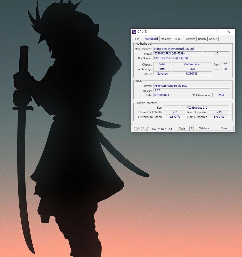Open the Memory tab
The image size is (242, 257).
pos(166,39)
